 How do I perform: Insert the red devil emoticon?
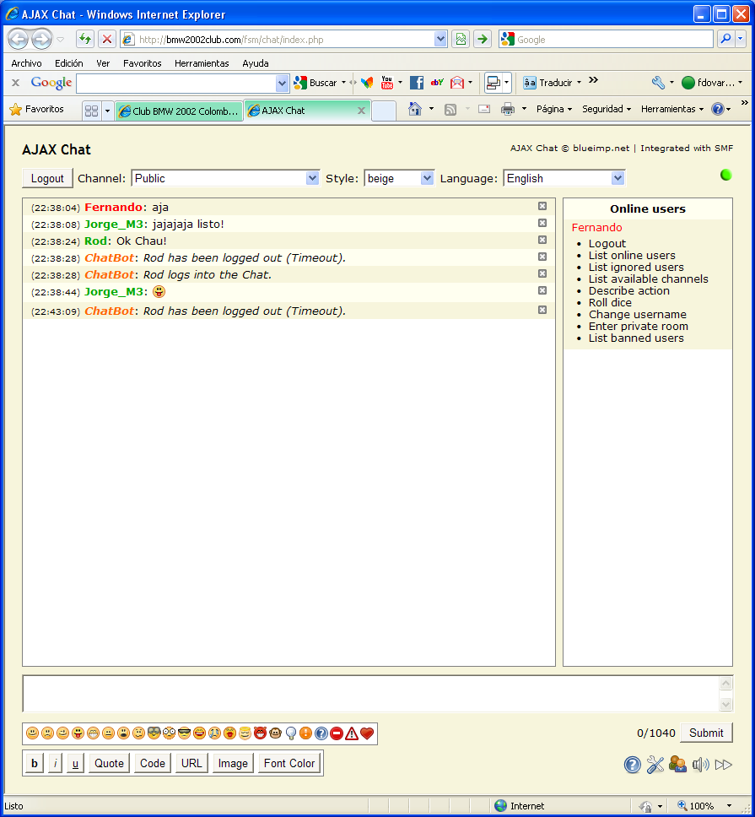click(x=261, y=733)
